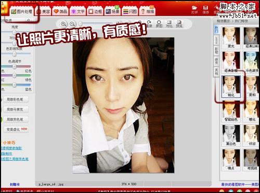Click the 蓝色 hue slider handle
Image resolution: width=260 pixels, height=193 pixels.
click(15, 85)
